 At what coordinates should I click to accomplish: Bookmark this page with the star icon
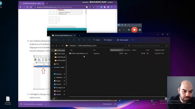pyautogui.click(x=94, y=7)
